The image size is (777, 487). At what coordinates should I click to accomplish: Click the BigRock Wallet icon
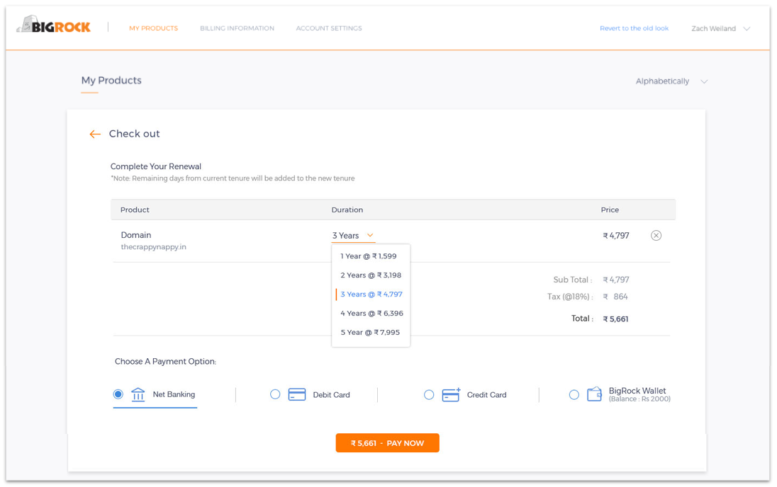594,394
